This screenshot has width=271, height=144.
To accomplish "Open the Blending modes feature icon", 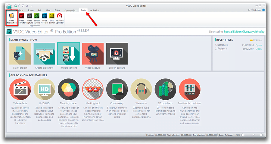I will point(69,89).
